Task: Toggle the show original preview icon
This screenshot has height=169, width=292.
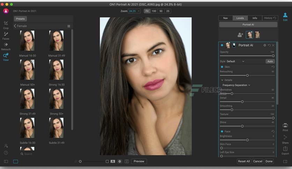Action: [127, 161]
